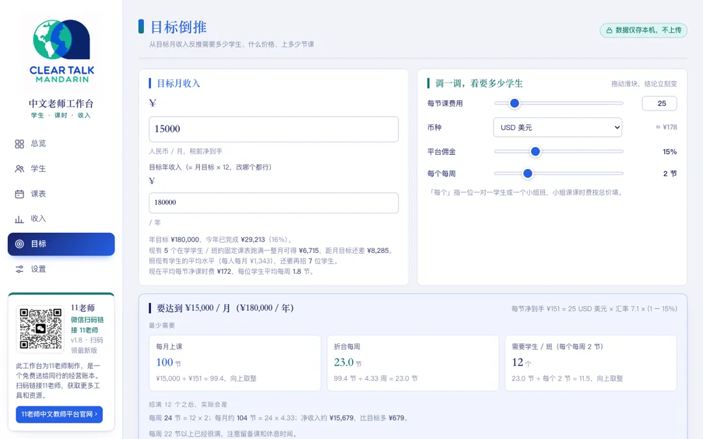Click the 每节净到手 ¥151 formula text
The width and height of the screenshot is (703, 439).
[594, 309]
